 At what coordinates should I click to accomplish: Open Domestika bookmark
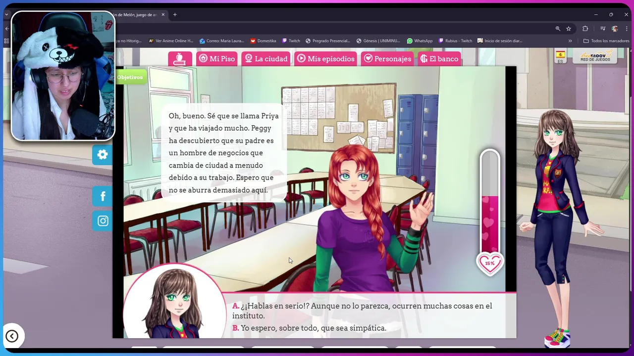pyautogui.click(x=263, y=41)
